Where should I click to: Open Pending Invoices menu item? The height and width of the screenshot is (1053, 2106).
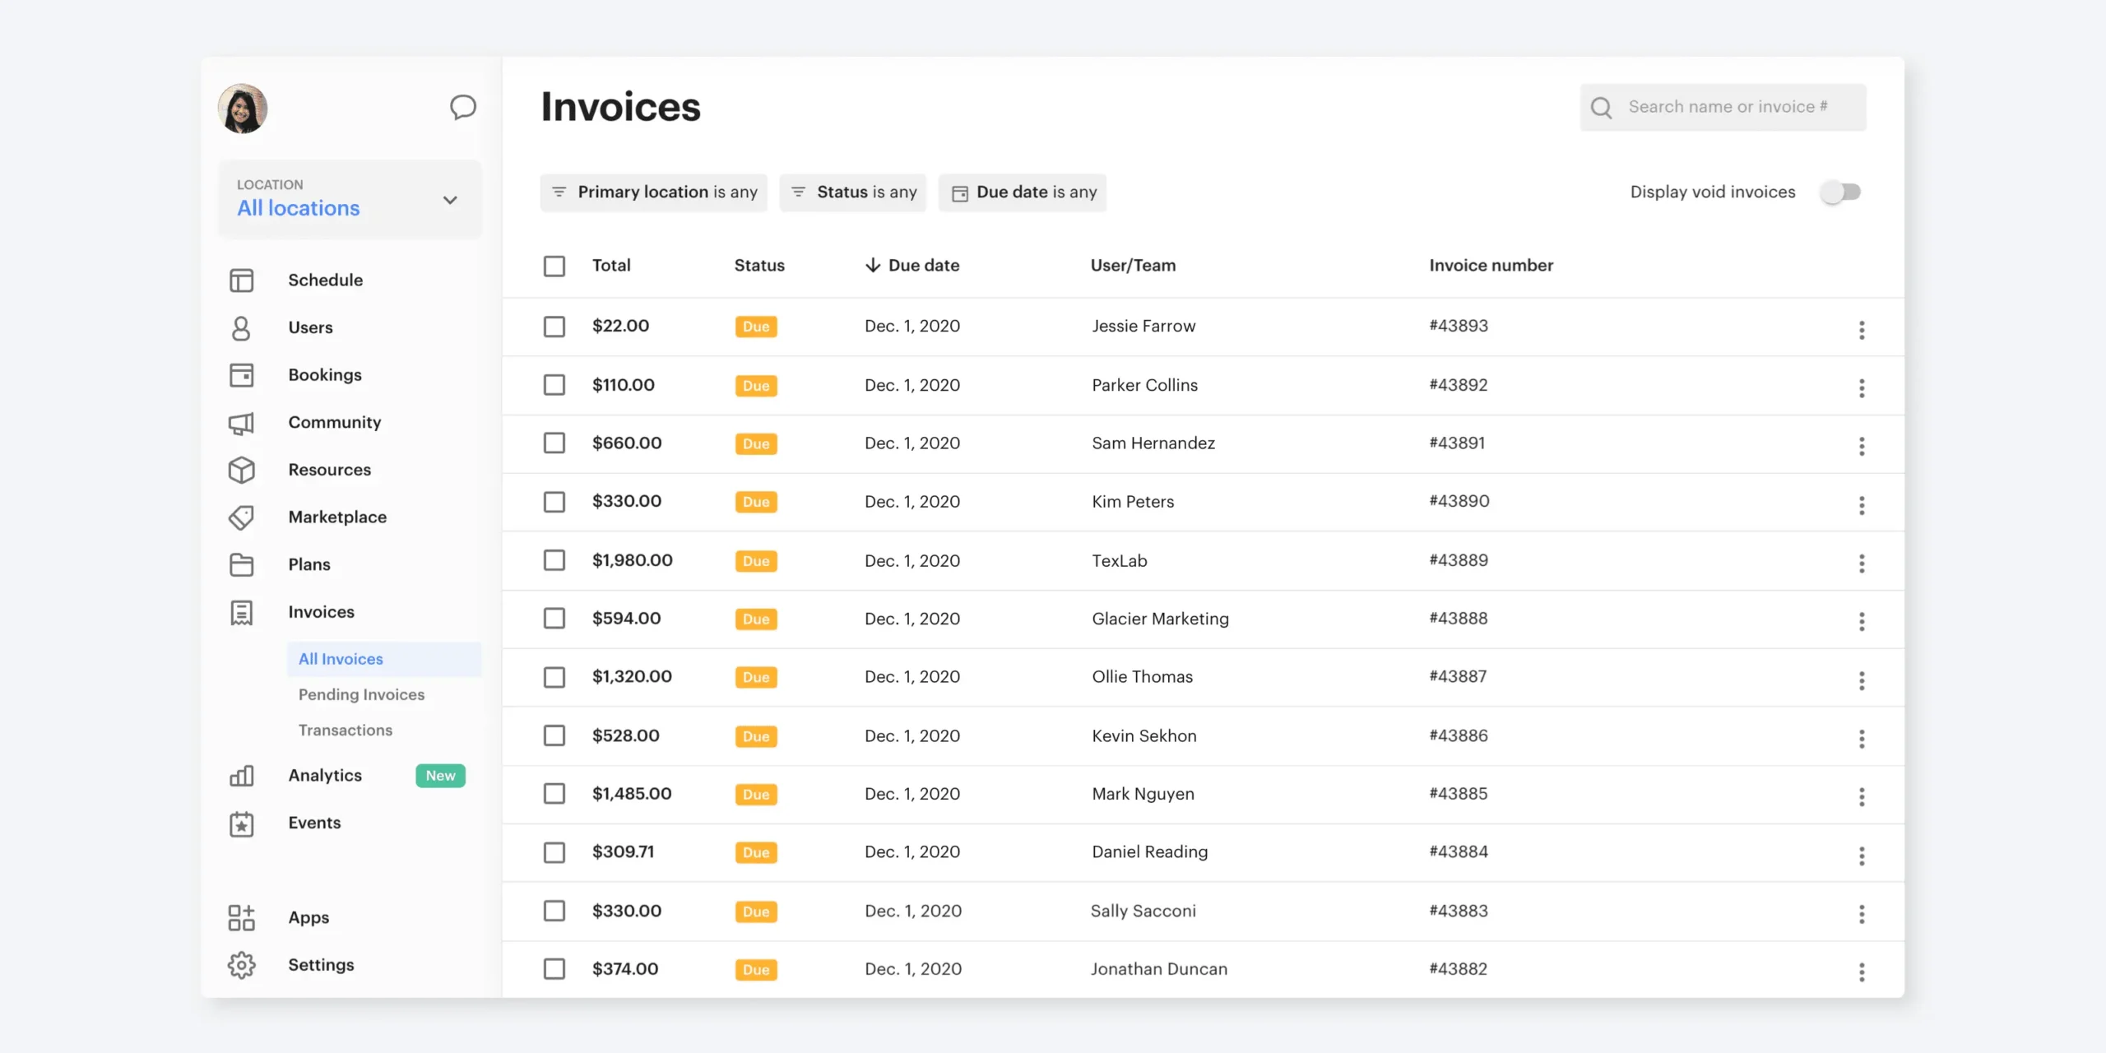coord(360,694)
